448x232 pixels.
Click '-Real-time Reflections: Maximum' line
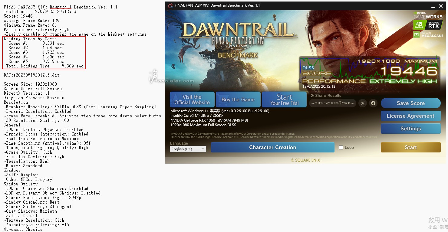tap(41, 139)
